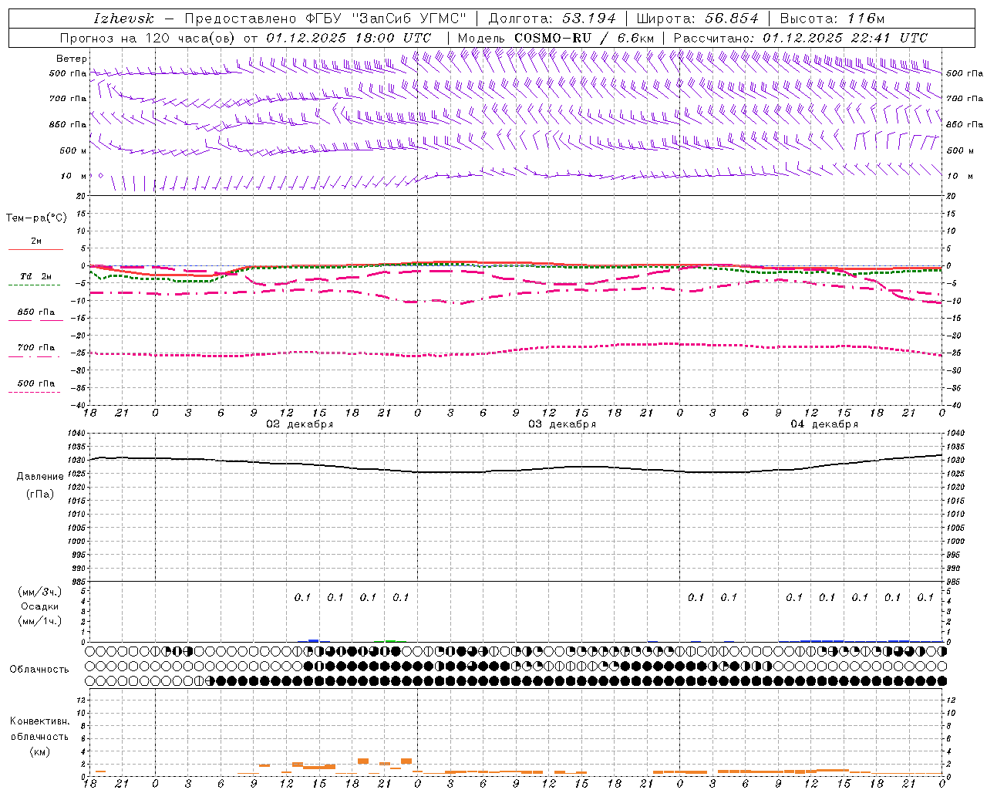Click the "Конвективн." convective cloud label
Image resolution: width=987 pixels, height=790 pixels.
click(x=39, y=721)
